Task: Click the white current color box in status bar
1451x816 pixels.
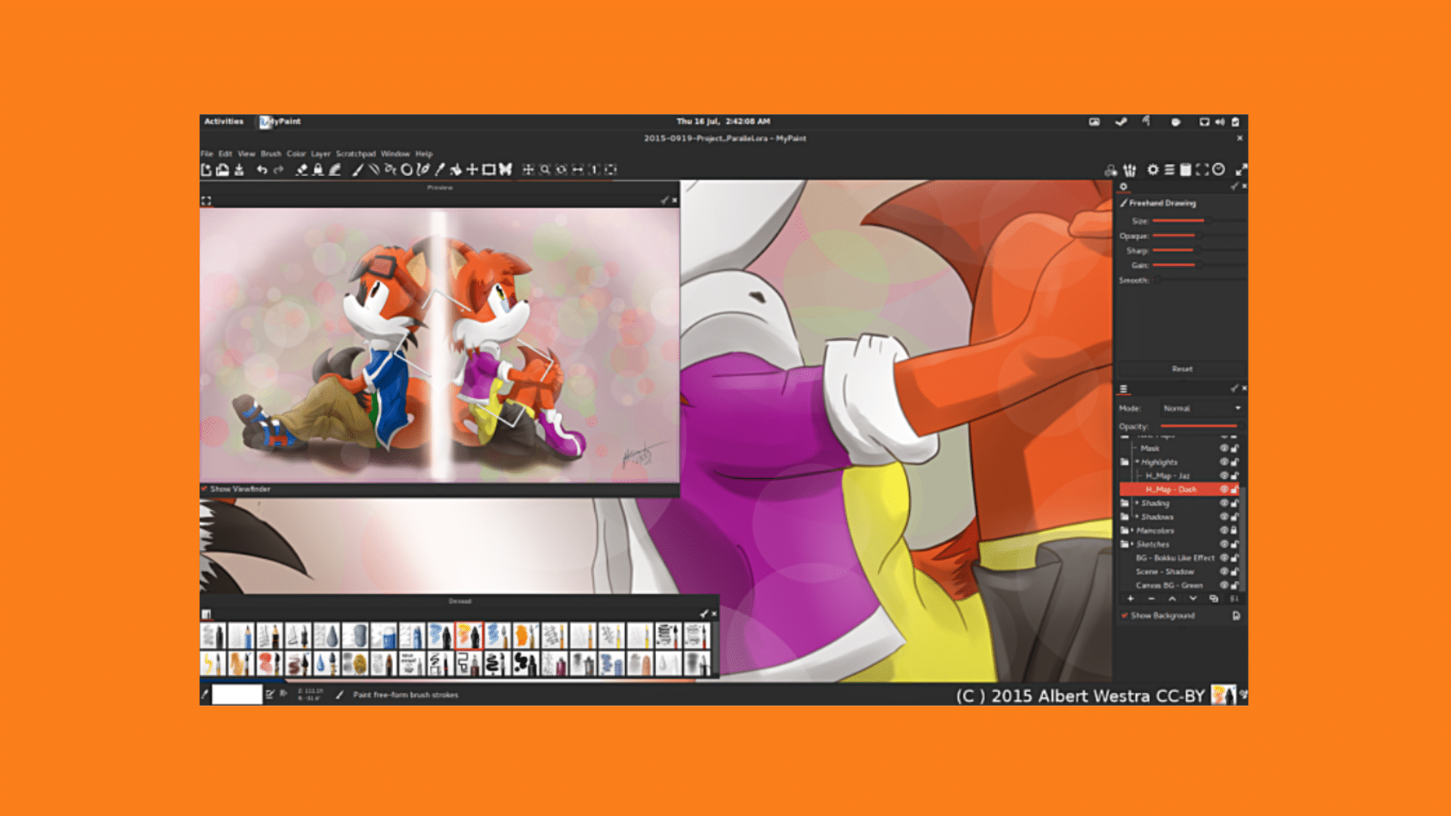Action: [x=237, y=694]
